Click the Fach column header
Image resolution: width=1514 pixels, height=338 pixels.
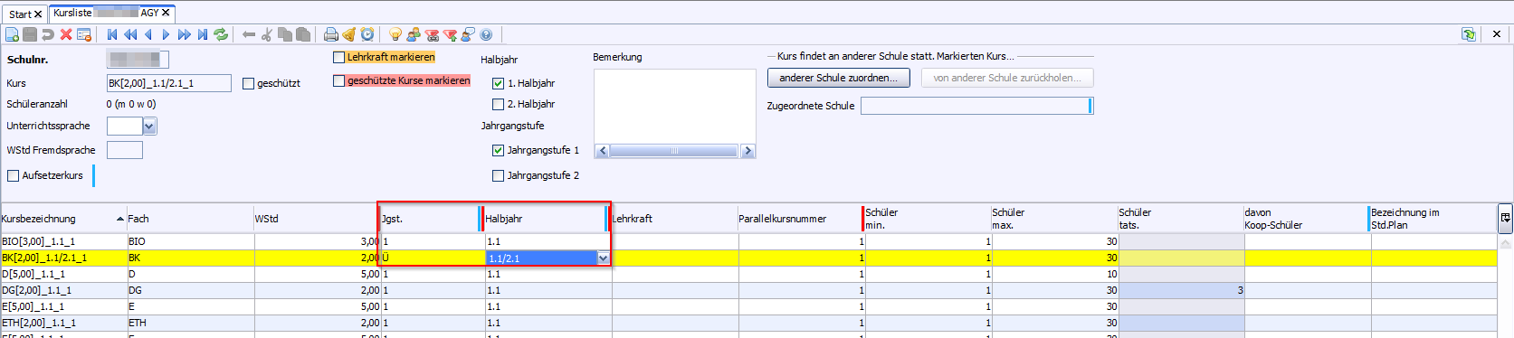point(190,219)
